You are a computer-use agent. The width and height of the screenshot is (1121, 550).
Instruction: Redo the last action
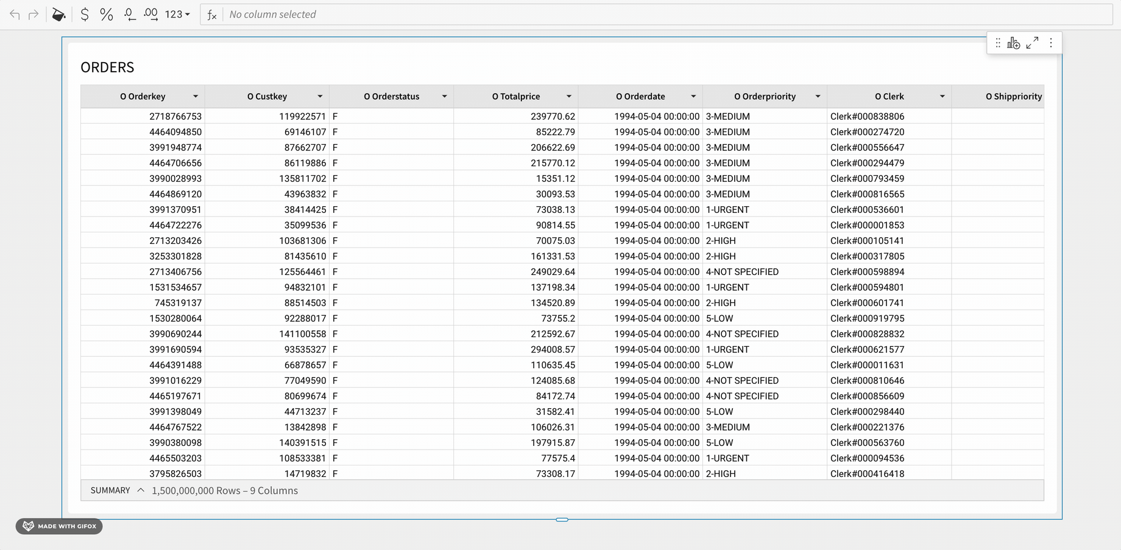(34, 15)
